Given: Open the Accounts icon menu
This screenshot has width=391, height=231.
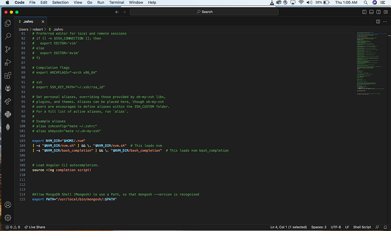Looking at the screenshot, I should point(8,204).
